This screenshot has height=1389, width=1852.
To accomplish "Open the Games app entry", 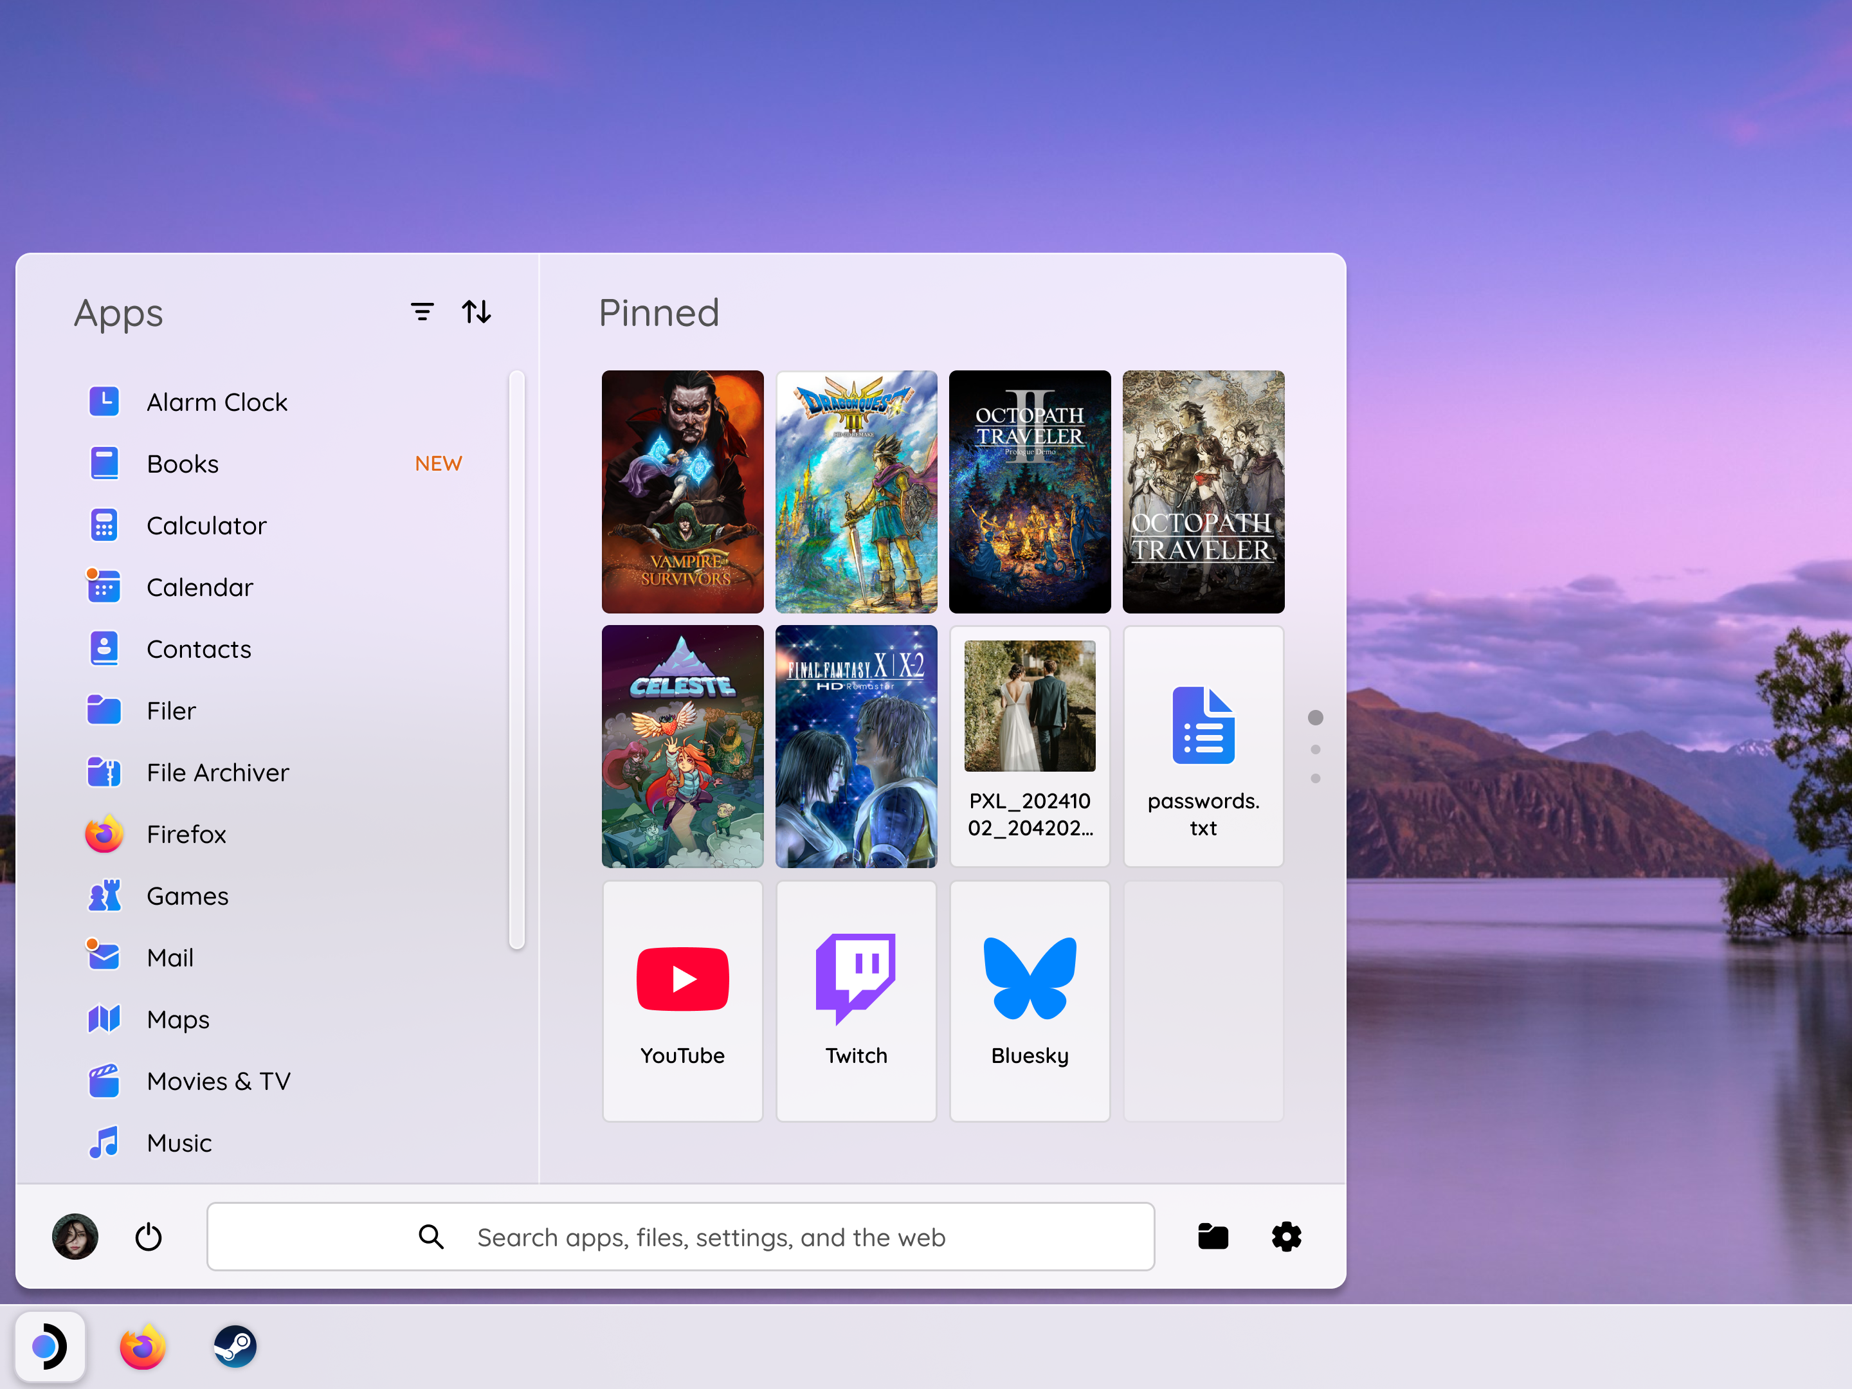I will click(186, 895).
